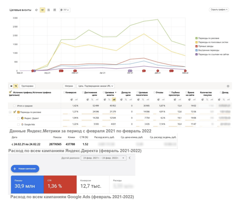Image resolution: width=237 pixels, height=200 pixels.
Task: Click pie icon under Глубина просмотра column
Action: (175, 99)
